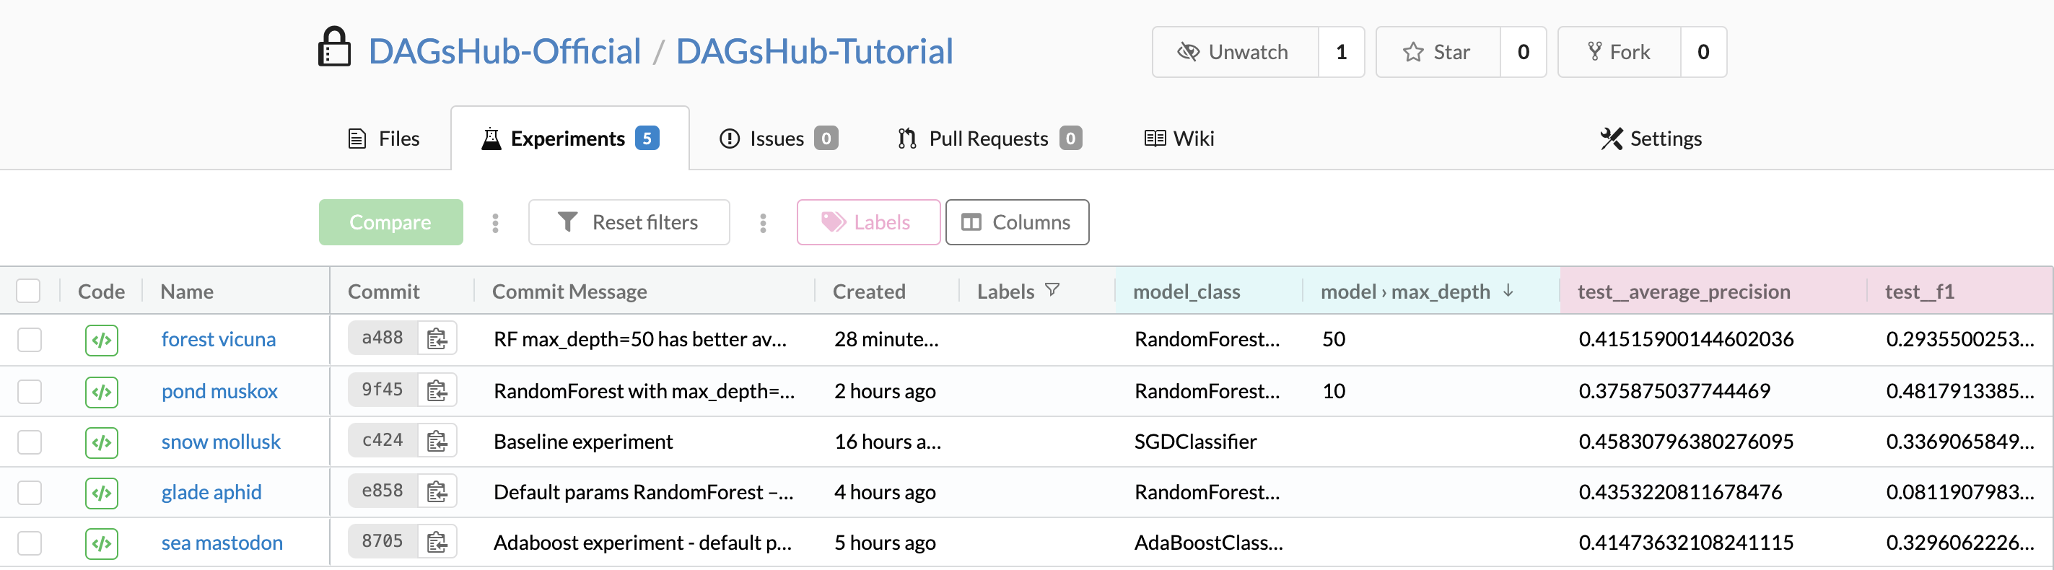The height and width of the screenshot is (570, 2054).
Task: Open code icon for sea mastodon
Action: tap(101, 544)
